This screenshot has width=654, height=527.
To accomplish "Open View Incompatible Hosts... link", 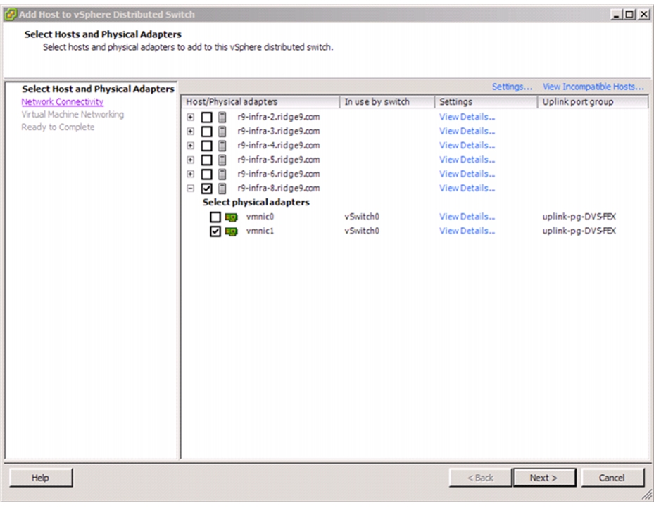I will [593, 87].
